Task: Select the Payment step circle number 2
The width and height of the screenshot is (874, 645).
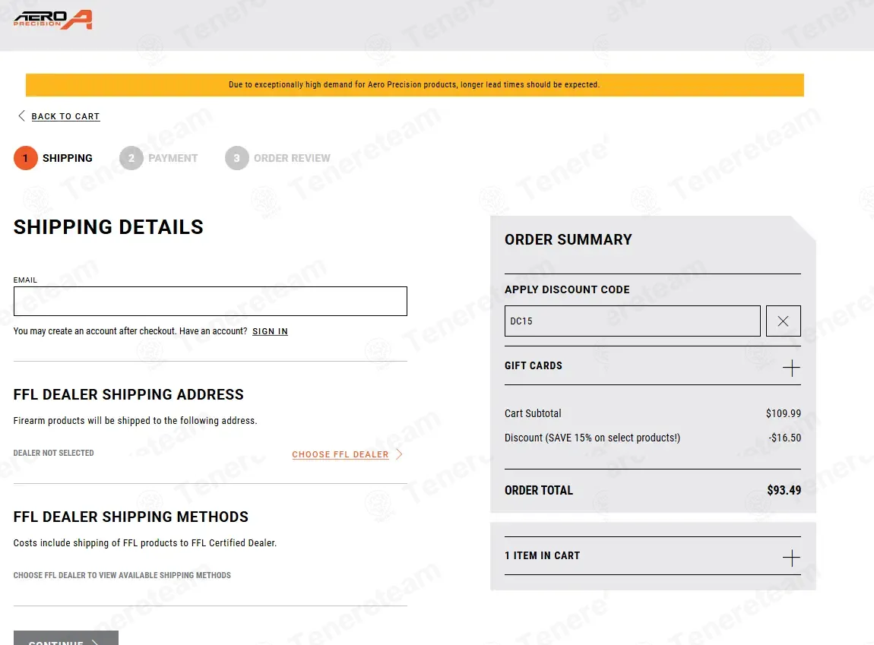Action: 131,158
